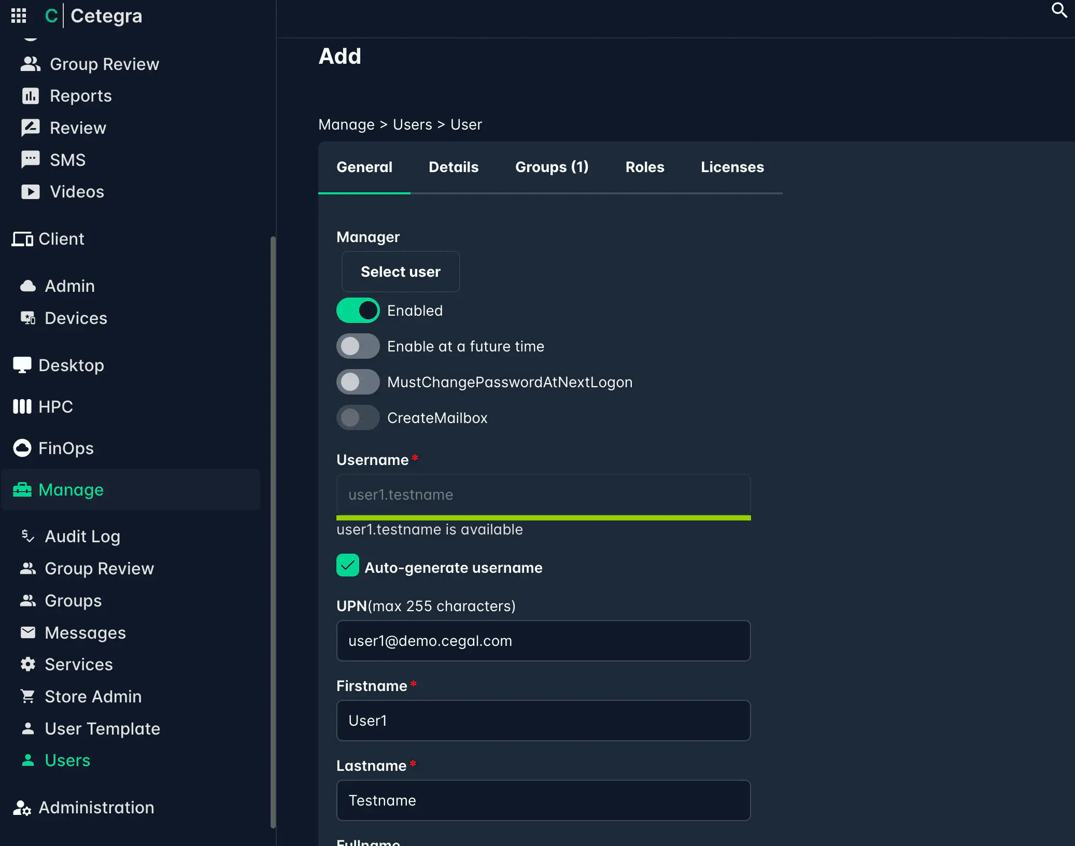Switch to the Roles tab
Image resolution: width=1075 pixels, height=846 pixels.
click(x=645, y=167)
